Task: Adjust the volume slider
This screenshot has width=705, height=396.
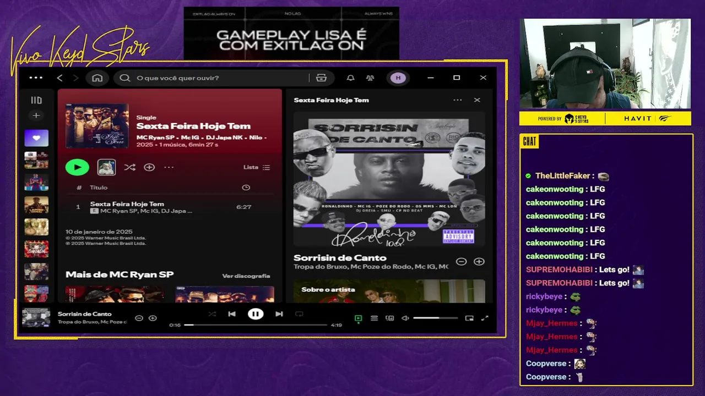Action: (x=436, y=318)
